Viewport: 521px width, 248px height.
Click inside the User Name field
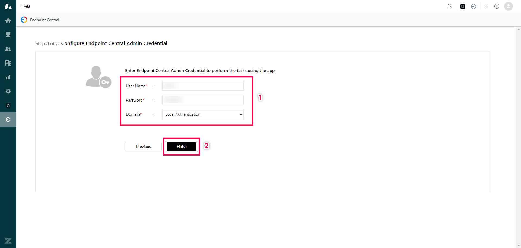(203, 86)
